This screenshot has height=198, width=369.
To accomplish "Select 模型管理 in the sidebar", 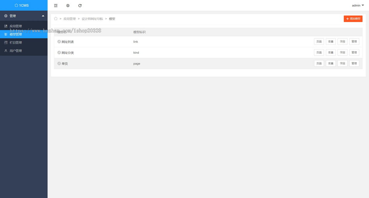I will tap(24, 34).
